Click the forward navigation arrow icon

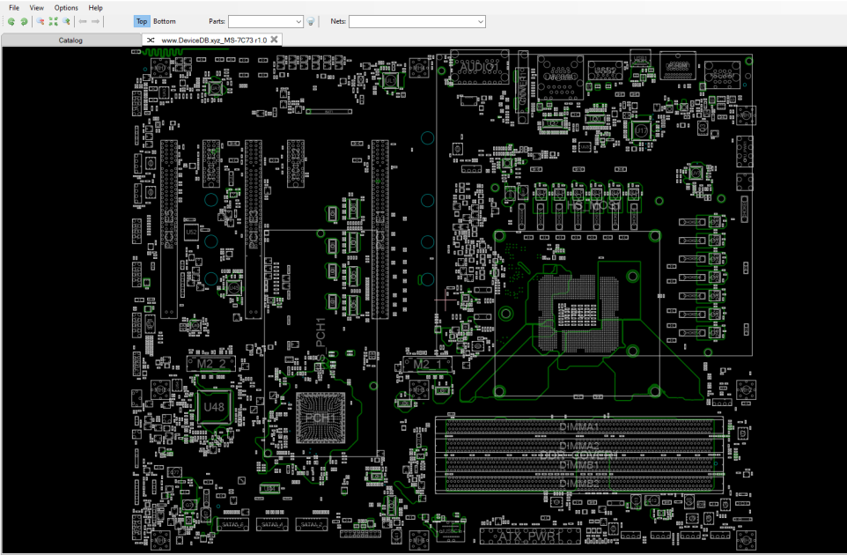[96, 22]
